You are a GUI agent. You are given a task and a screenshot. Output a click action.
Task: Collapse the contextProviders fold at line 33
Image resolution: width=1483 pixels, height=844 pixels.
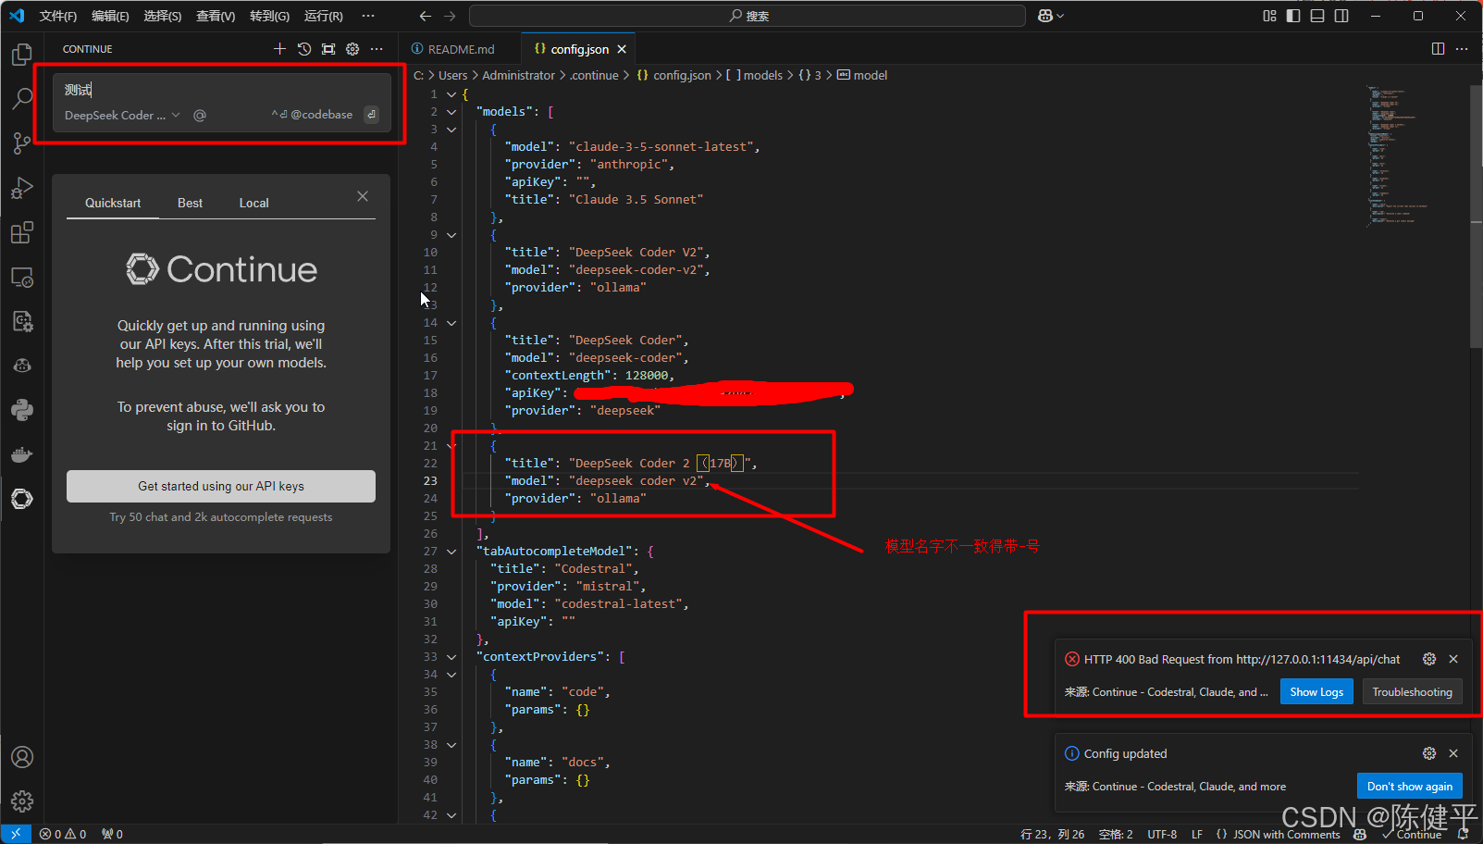tap(451, 657)
